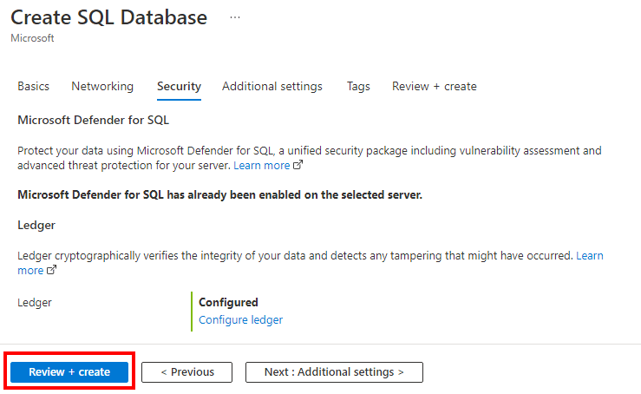
Task: Click external link icon after Defender Learn more
Action: point(298,165)
